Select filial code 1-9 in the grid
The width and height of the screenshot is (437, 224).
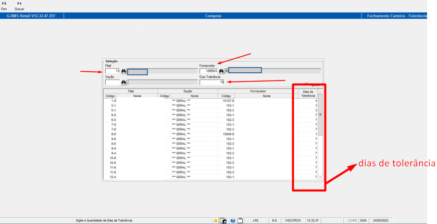(114, 101)
